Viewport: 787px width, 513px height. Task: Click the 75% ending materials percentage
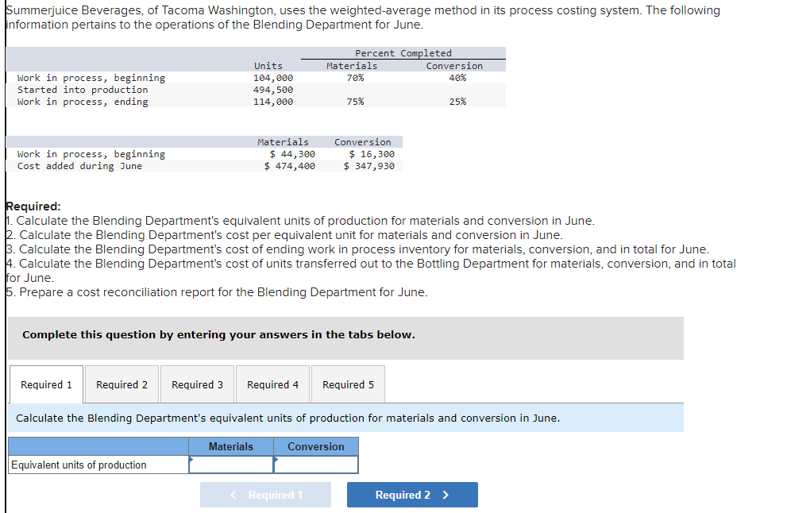coord(355,102)
